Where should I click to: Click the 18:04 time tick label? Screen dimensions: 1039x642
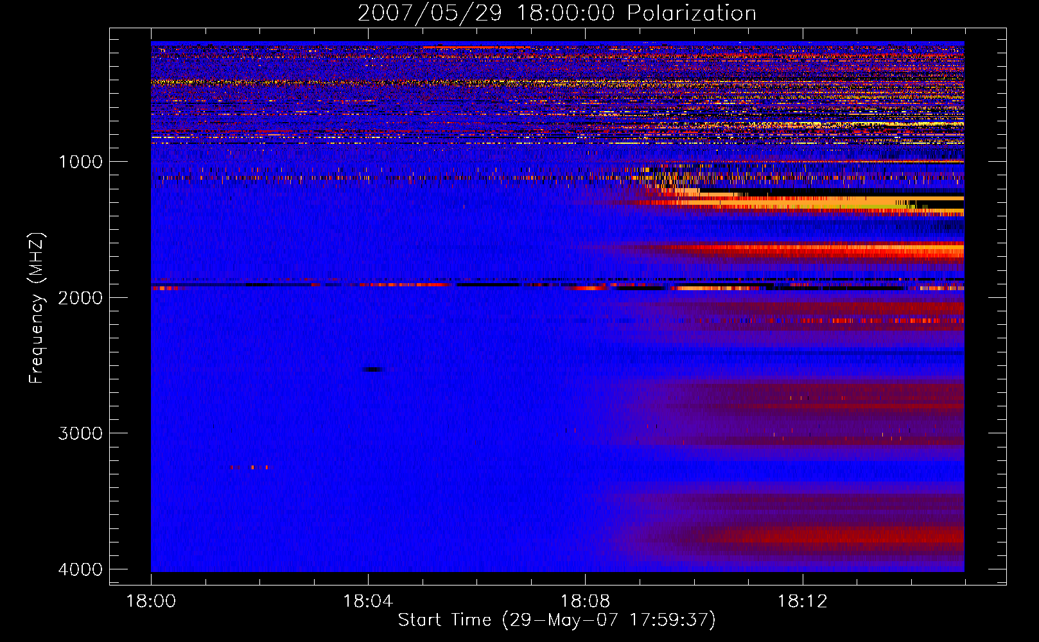coord(368,602)
